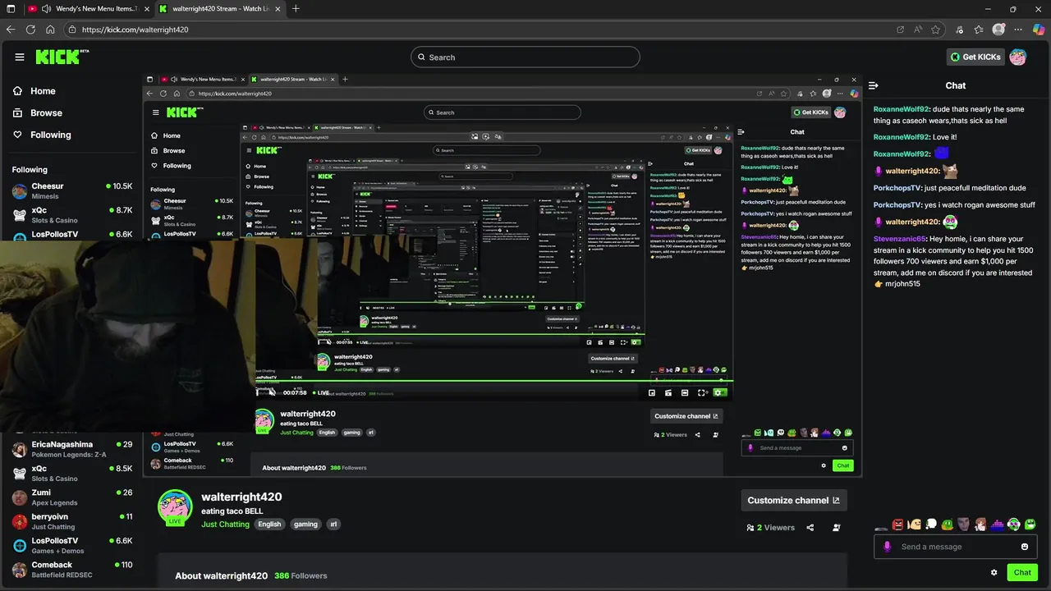The width and height of the screenshot is (1051, 591).
Task: Open the emoji picker in chat
Action: (1025, 547)
